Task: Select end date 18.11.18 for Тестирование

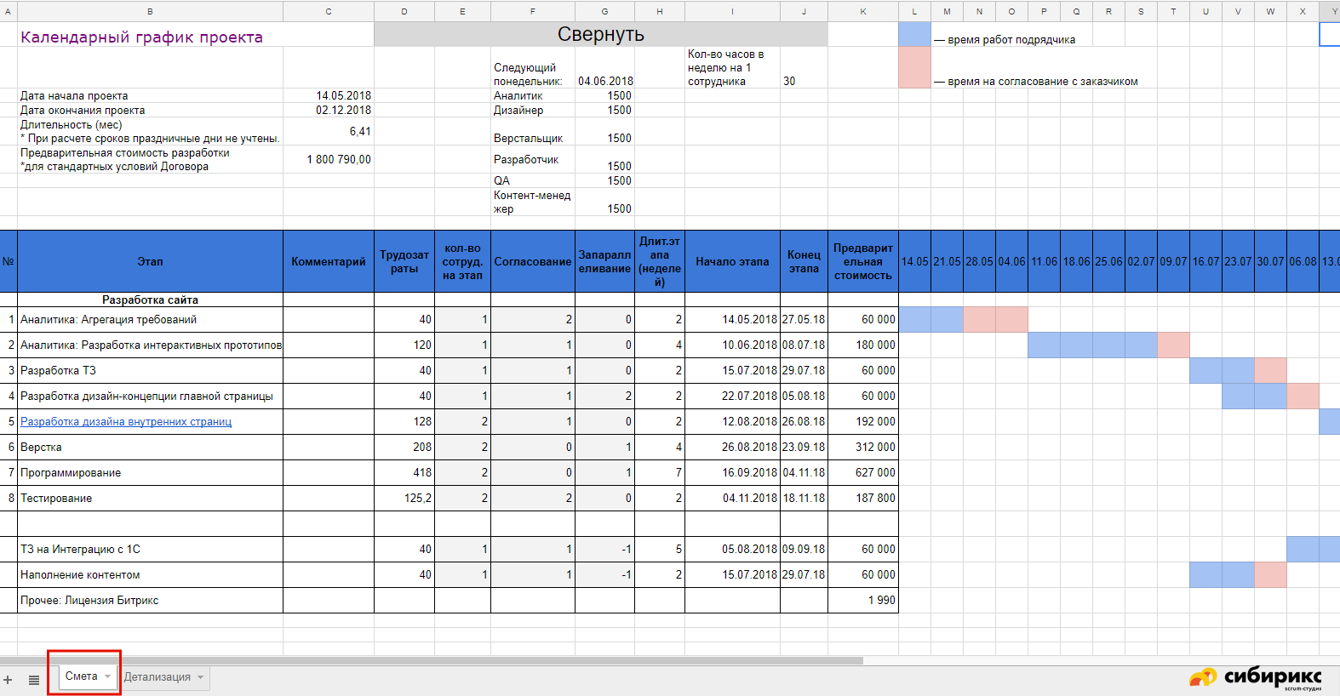Action: click(804, 499)
